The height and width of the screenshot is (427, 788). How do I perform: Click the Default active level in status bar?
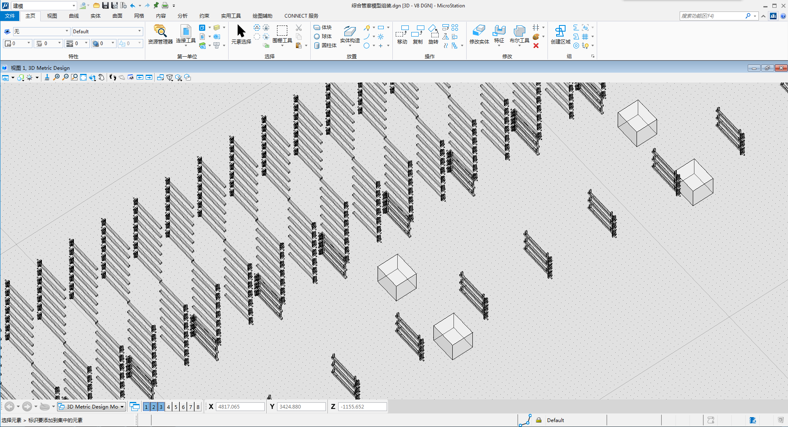555,420
